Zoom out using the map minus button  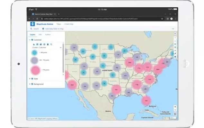175,110
